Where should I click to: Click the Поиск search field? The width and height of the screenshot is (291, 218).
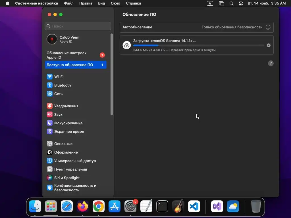coord(78,26)
